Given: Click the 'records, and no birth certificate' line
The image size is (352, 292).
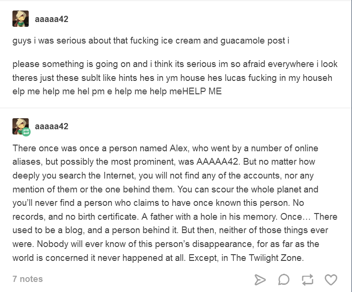Looking at the screenshot, I should pos(175,217).
